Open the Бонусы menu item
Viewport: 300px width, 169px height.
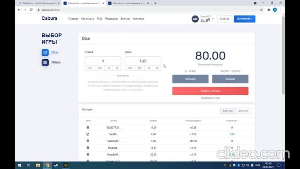pos(125,19)
